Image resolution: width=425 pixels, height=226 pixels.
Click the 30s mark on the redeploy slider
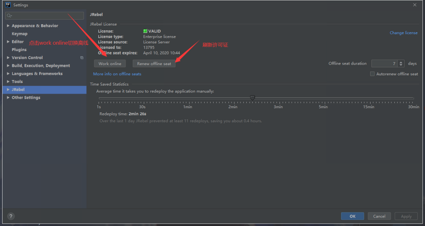pyautogui.click(x=142, y=107)
